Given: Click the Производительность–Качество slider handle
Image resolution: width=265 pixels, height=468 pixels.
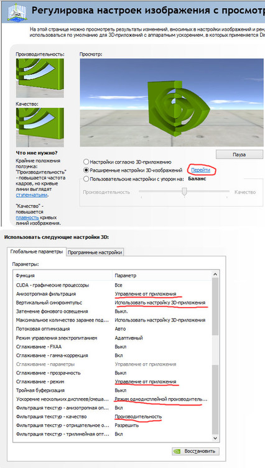Looking at the screenshot, I should tap(184, 192).
